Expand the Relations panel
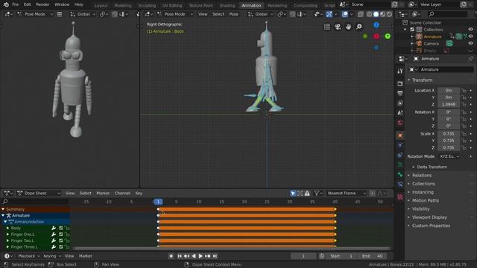 [x=422, y=176]
